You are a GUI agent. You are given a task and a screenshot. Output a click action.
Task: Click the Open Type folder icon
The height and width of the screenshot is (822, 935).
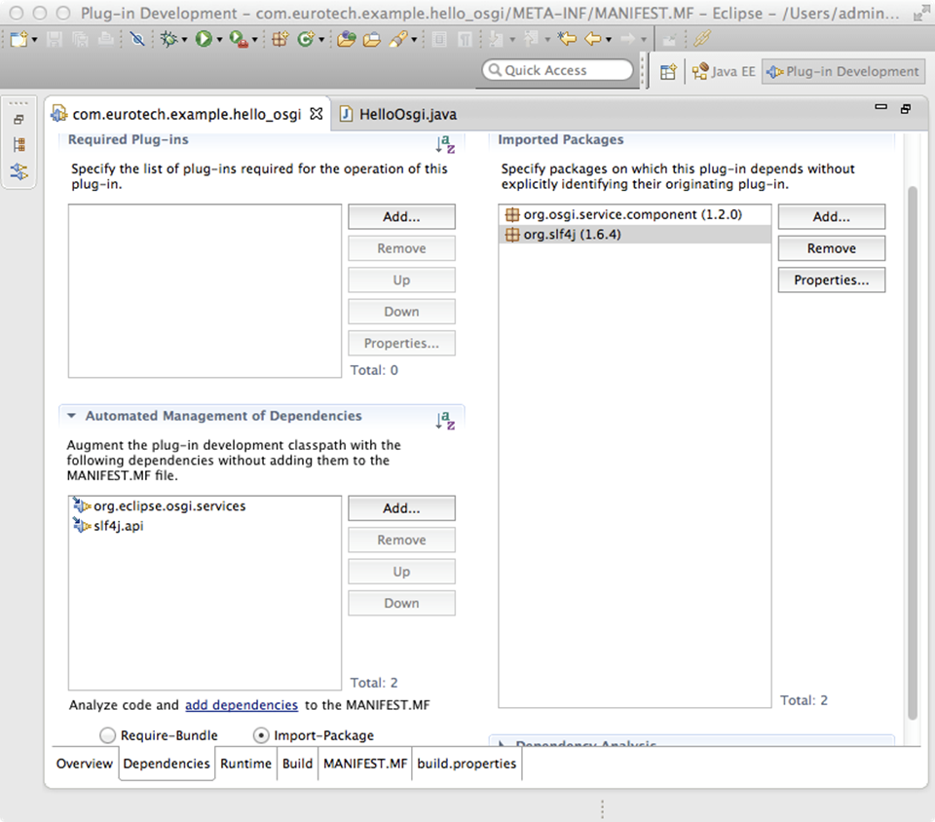click(346, 39)
